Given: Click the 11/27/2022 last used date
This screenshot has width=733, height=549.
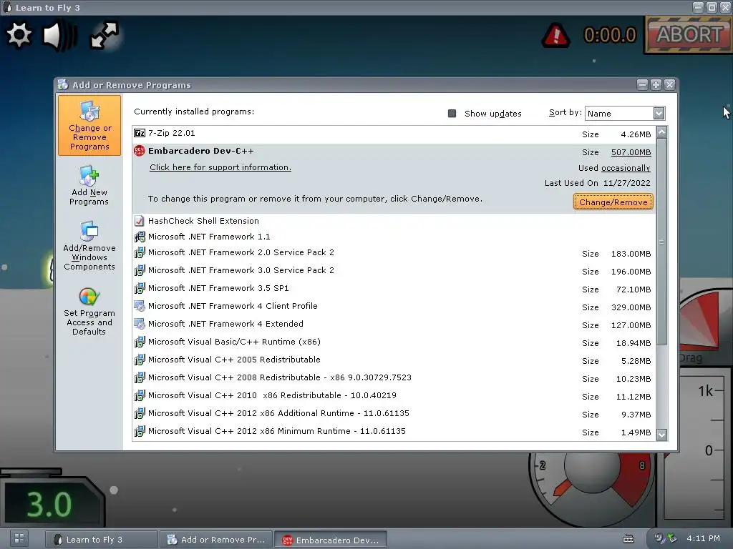Looking at the screenshot, I should [626, 183].
